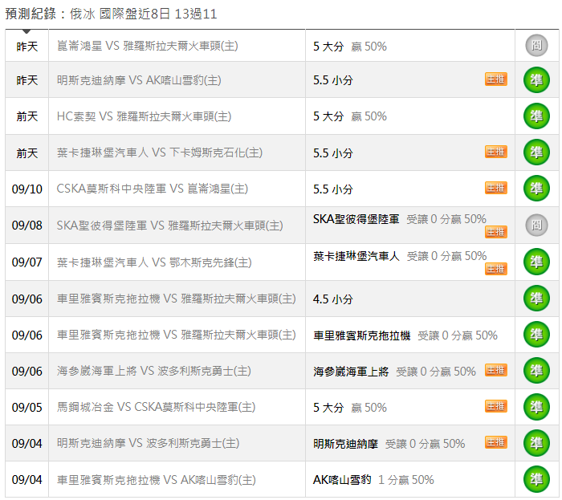Click 主推 badge in 下卡姆斯克石化 match row
The width and height of the screenshot is (562, 500).
click(x=495, y=152)
